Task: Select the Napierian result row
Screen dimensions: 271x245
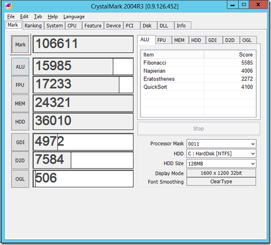Action: click(x=198, y=71)
